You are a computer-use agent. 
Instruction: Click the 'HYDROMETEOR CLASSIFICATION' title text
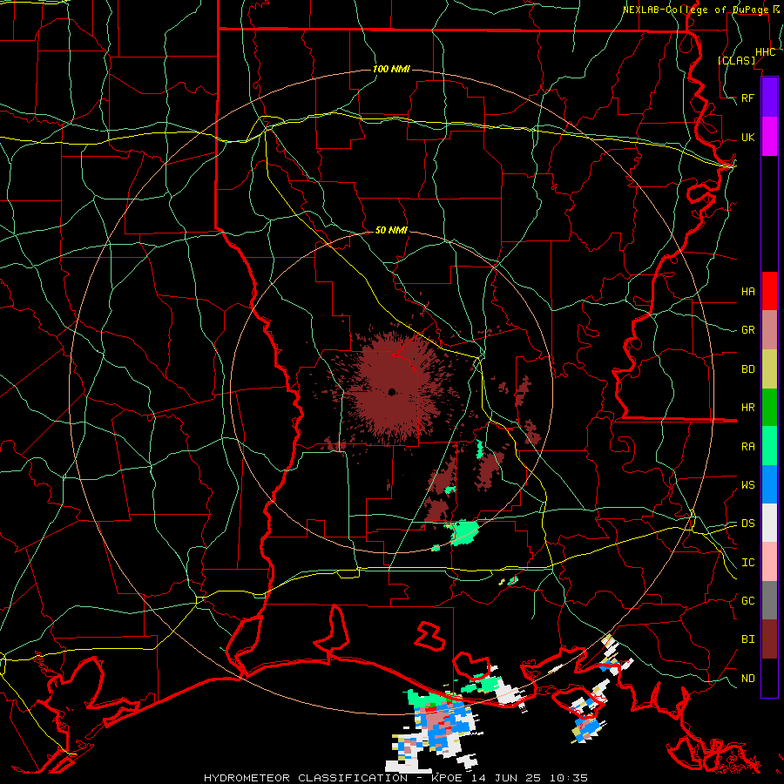coord(306,778)
